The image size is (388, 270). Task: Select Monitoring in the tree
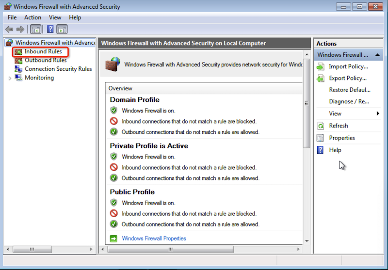pos(39,78)
